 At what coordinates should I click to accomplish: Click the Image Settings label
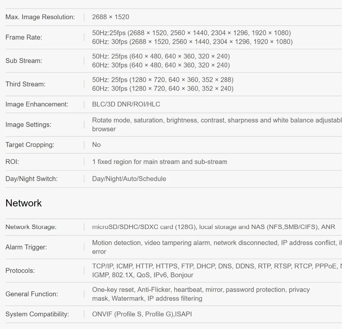(x=28, y=125)
